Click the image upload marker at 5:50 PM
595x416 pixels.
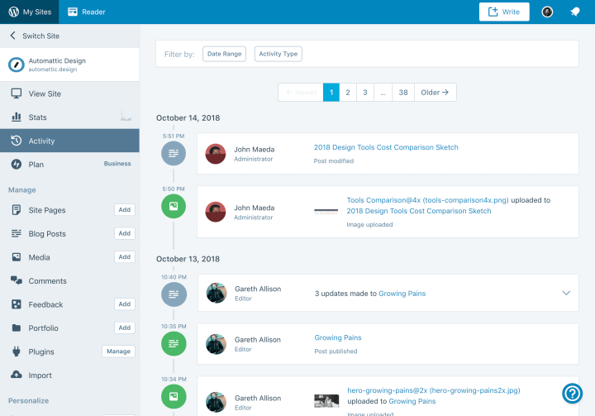174,206
